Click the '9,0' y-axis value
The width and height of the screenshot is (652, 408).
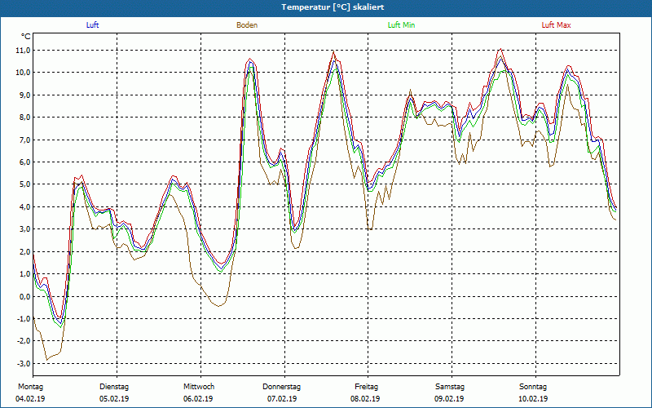[24, 95]
